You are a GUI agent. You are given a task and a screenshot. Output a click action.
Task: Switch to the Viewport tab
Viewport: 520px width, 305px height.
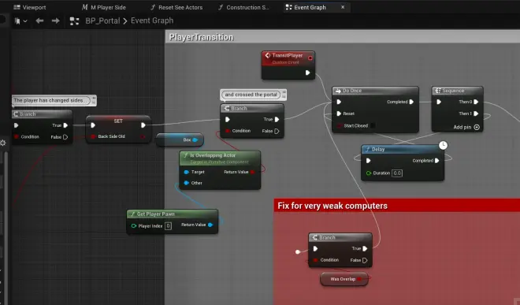(x=30, y=7)
